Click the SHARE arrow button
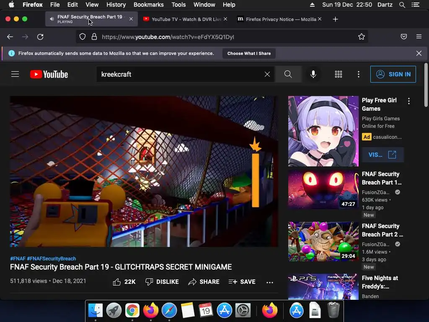 pos(204,282)
